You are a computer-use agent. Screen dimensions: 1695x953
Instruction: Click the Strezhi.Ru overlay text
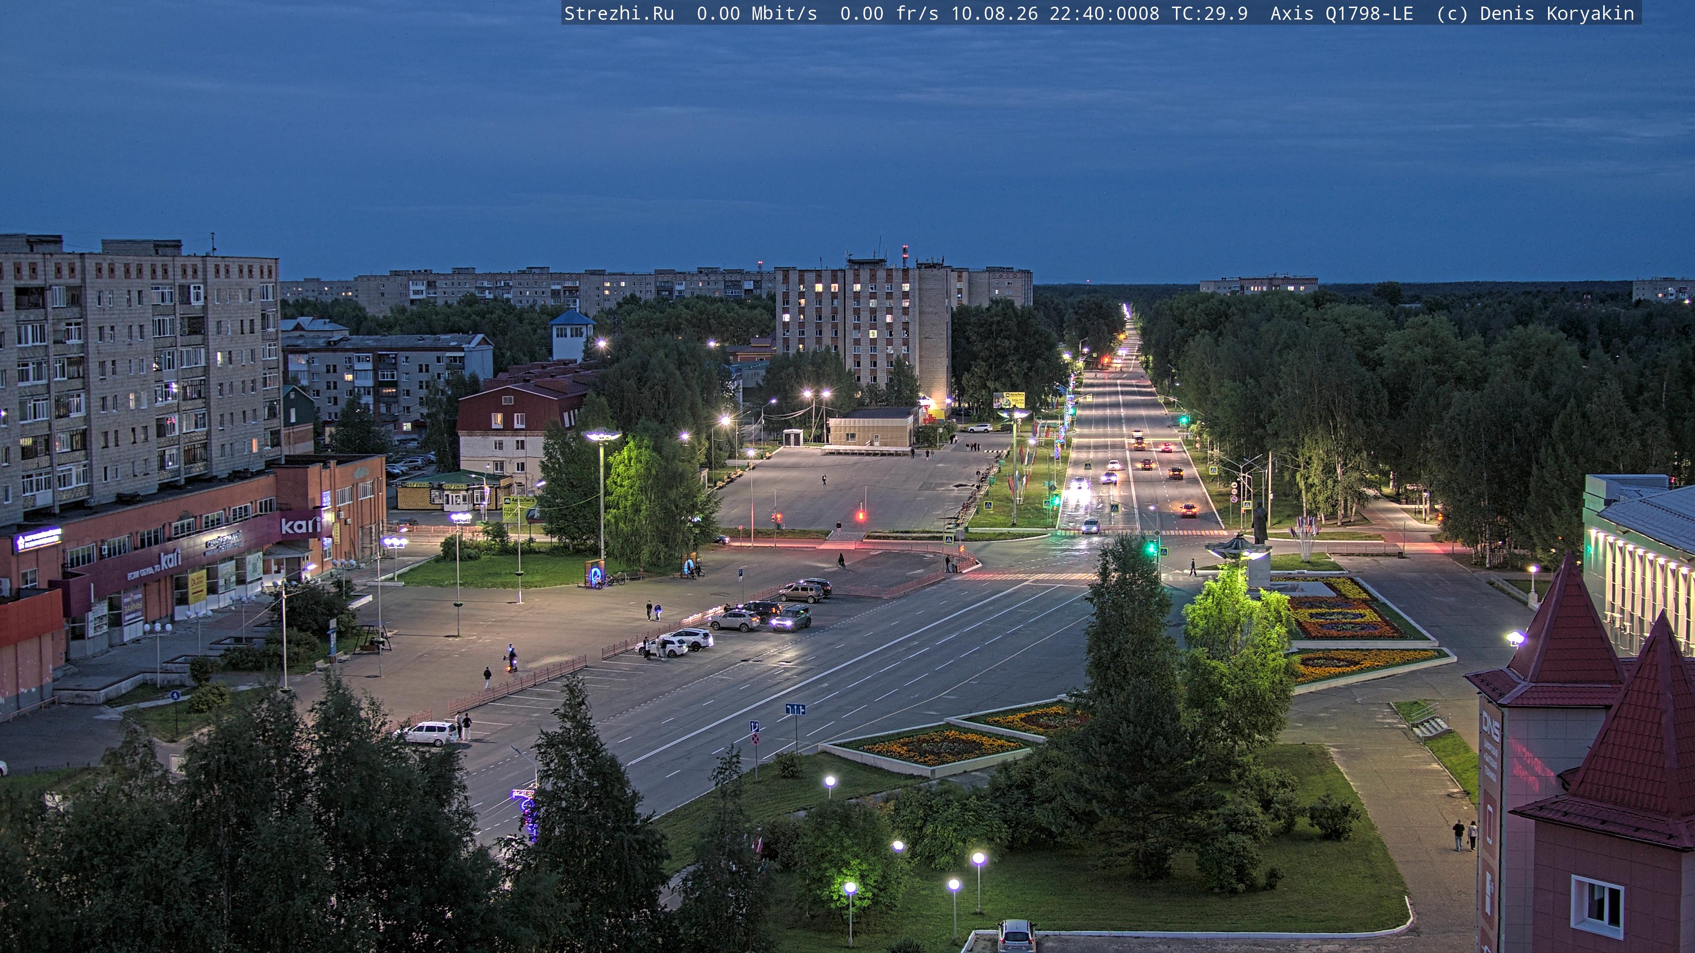[x=619, y=14]
